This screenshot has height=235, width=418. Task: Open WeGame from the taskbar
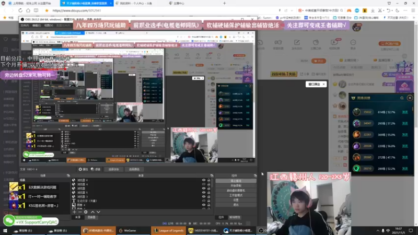click(x=127, y=231)
